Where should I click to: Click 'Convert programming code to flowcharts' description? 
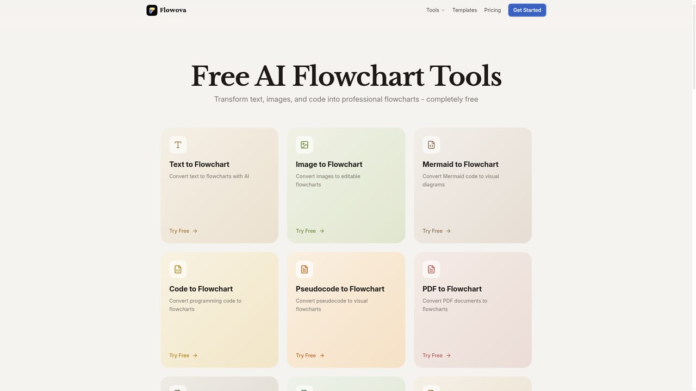[205, 305]
